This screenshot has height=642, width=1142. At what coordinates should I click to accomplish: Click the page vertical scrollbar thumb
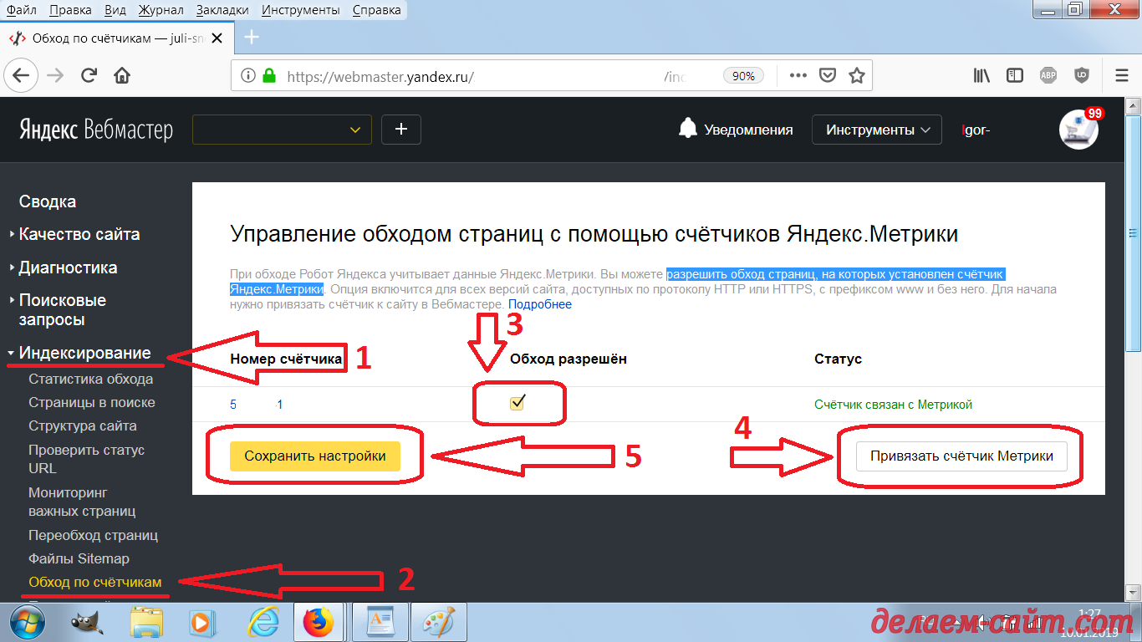1134,232
